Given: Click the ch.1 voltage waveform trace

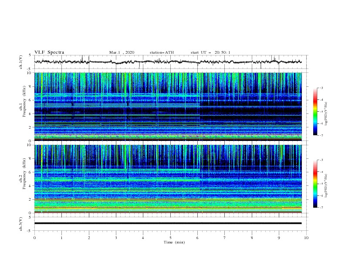Looking at the screenshot, I should (x=168, y=62).
